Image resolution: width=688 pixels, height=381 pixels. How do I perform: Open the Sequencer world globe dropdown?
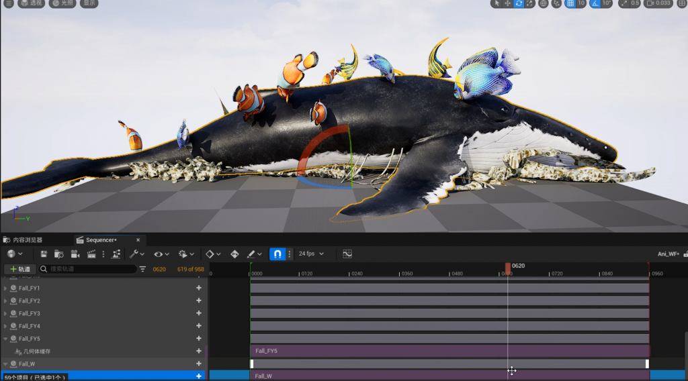click(15, 254)
